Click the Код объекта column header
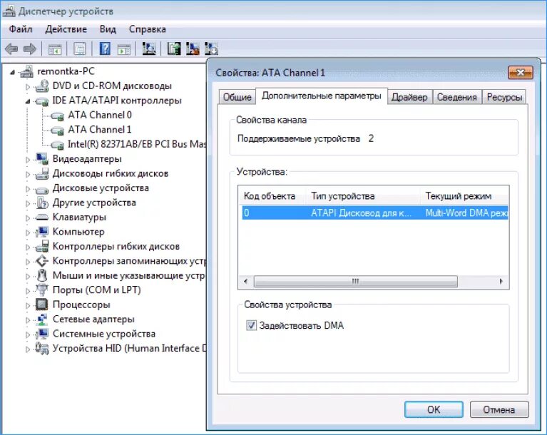 [x=272, y=196]
